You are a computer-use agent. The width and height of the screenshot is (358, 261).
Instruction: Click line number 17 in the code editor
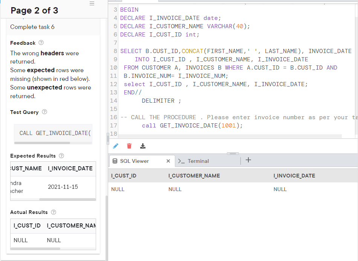click(x=114, y=125)
